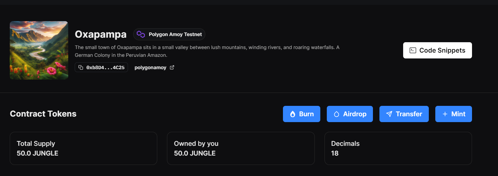Screen dimensions: 498x176
Task: Open the polygonamoy explorer link
Action: [150, 68]
